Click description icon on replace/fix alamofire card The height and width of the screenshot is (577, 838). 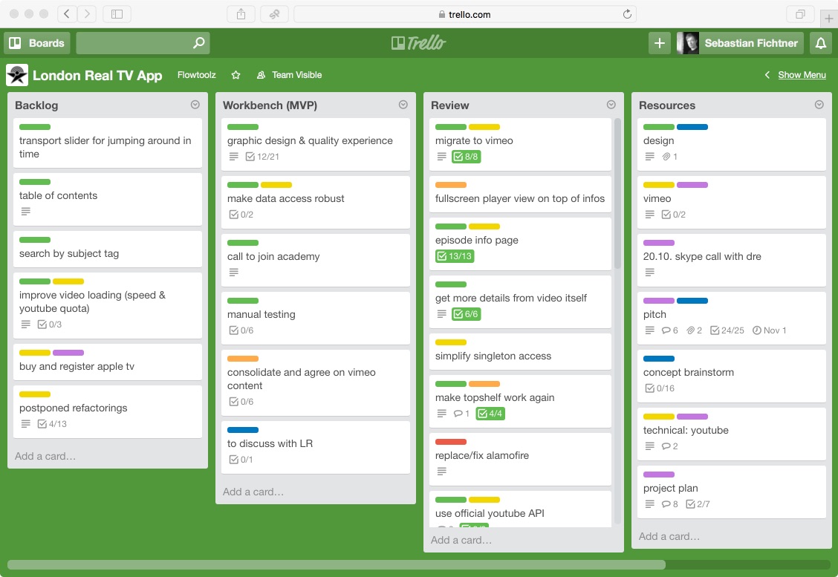[441, 472]
